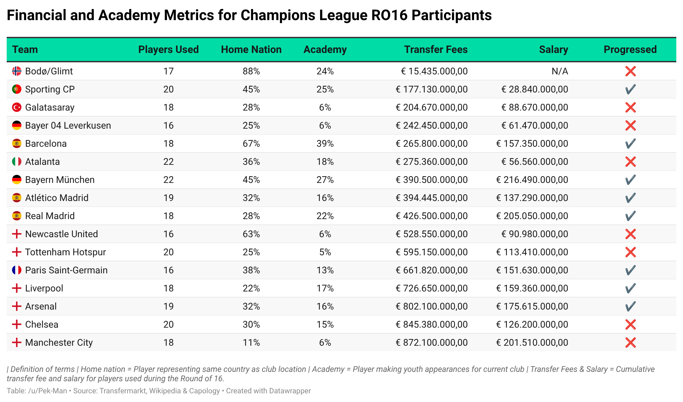Screen dimensions: 683x402
Task: Select the Academy column header
Action: pos(325,50)
